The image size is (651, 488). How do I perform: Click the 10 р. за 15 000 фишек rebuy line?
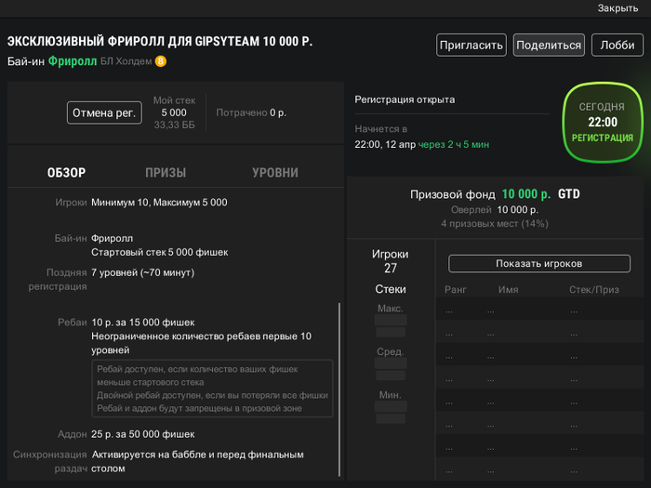(x=143, y=323)
